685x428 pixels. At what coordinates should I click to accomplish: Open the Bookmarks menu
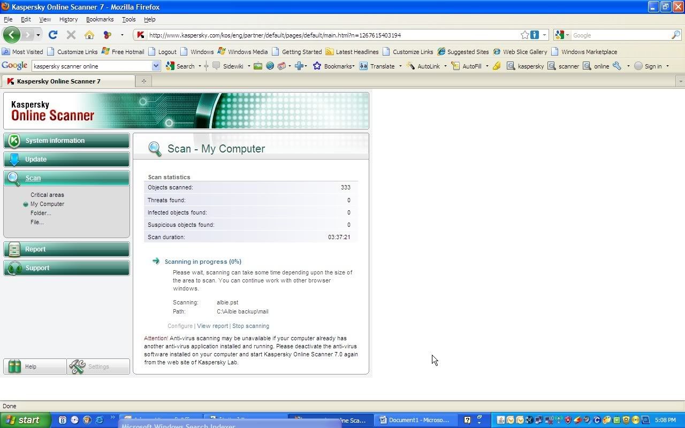click(x=100, y=19)
